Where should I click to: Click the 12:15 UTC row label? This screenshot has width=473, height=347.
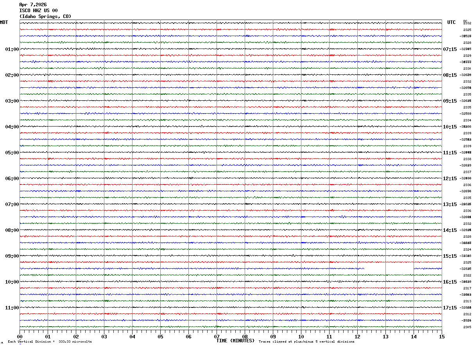click(450, 179)
